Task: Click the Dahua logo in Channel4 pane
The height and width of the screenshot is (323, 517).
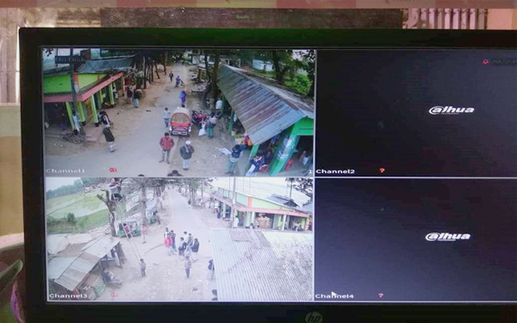Action: click(x=448, y=237)
